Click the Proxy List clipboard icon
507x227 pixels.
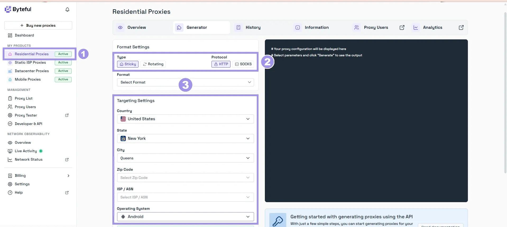point(10,98)
